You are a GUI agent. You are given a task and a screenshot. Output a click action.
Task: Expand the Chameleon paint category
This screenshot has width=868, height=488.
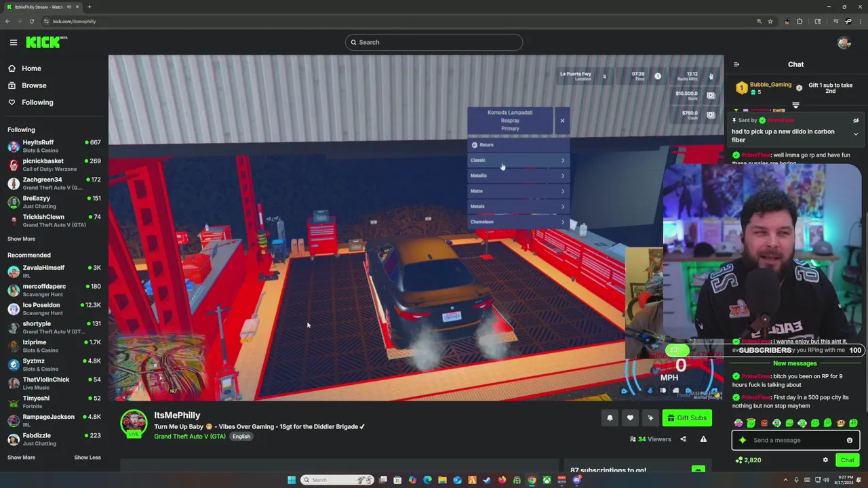[x=518, y=222]
